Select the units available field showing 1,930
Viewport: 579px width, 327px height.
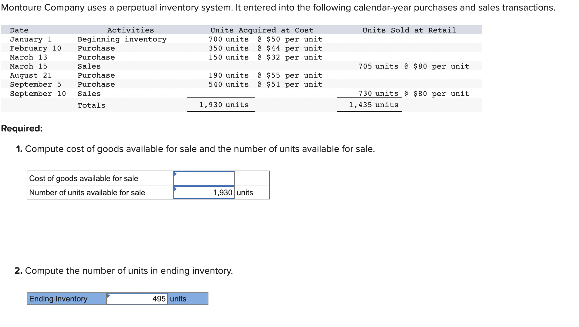tap(204, 193)
